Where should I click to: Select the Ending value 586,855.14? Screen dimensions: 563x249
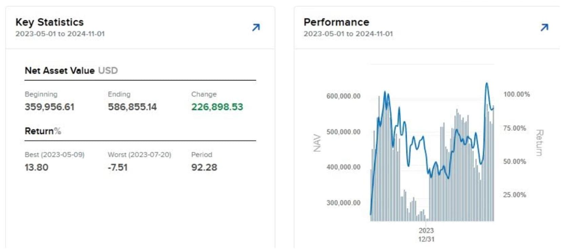pos(132,107)
